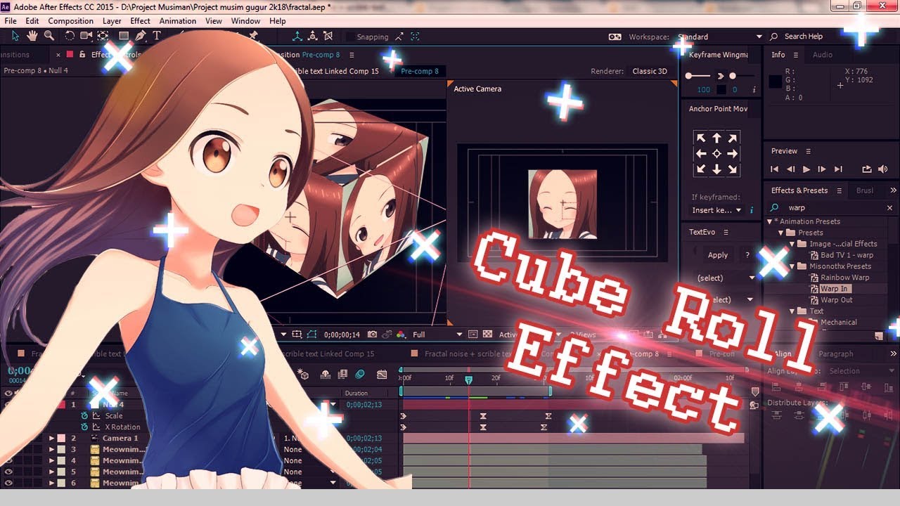Mute audio in the Preview panel
The image size is (900, 506).
(883, 169)
